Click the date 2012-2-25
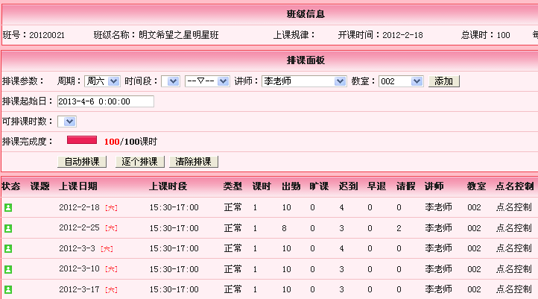This screenshot has width=538, height=299. [x=79, y=228]
